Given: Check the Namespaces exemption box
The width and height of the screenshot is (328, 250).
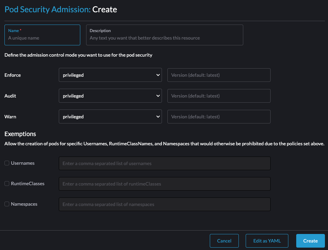Looking at the screenshot, I should tap(7, 204).
